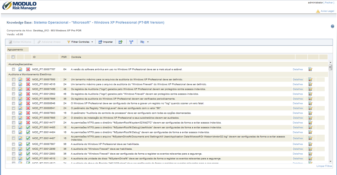Click red X status icon for MOD_PT.00014477
Viewport: 337px width, 175px height.
[28, 123]
